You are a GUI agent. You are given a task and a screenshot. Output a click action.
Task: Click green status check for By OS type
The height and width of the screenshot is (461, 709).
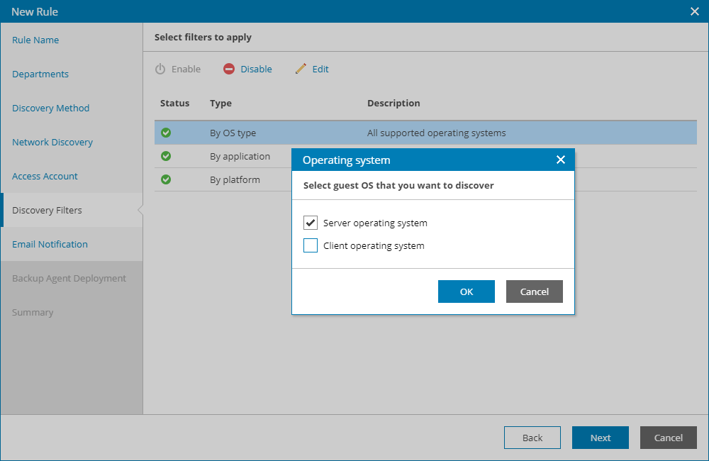166,133
